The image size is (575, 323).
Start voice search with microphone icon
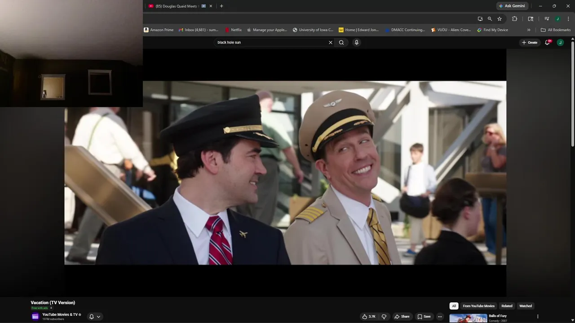(x=357, y=43)
